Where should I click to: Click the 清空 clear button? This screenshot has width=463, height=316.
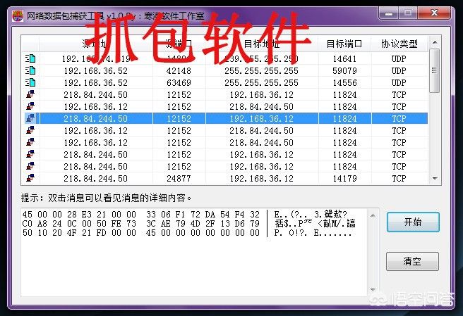[x=412, y=261]
